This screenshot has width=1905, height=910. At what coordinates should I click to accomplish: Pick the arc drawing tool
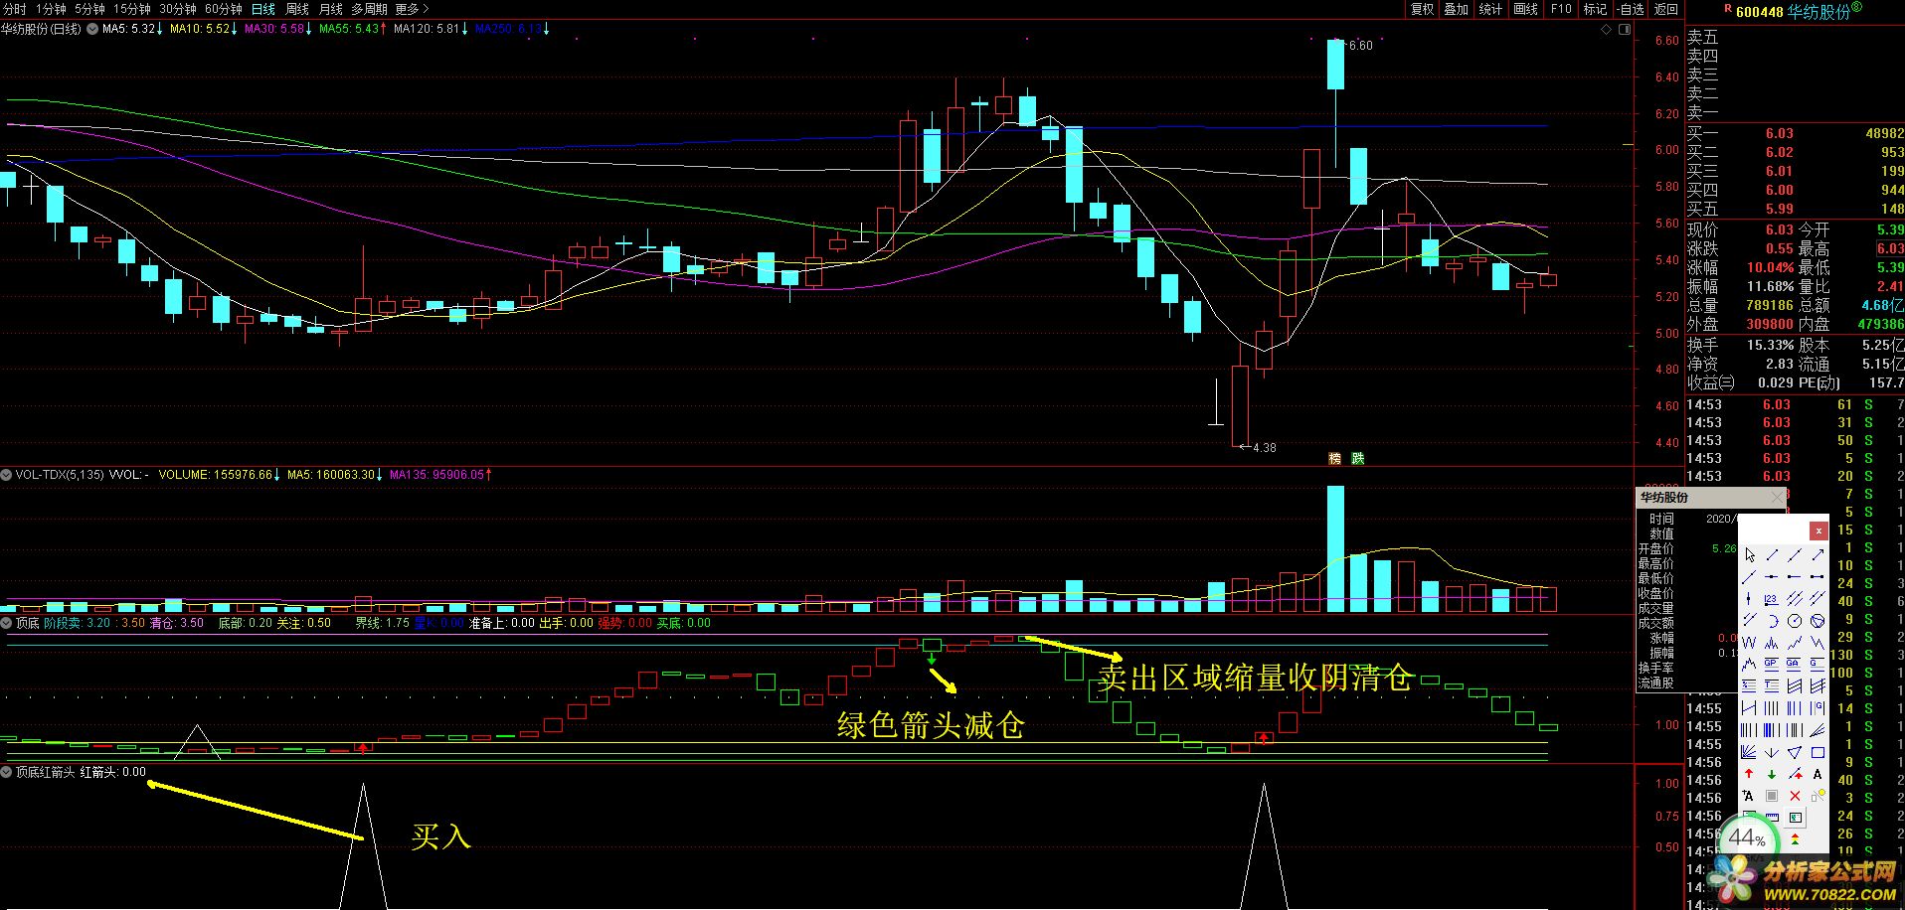(x=1772, y=621)
